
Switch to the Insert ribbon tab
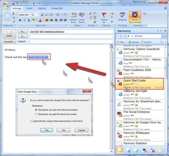[x=30, y=8]
